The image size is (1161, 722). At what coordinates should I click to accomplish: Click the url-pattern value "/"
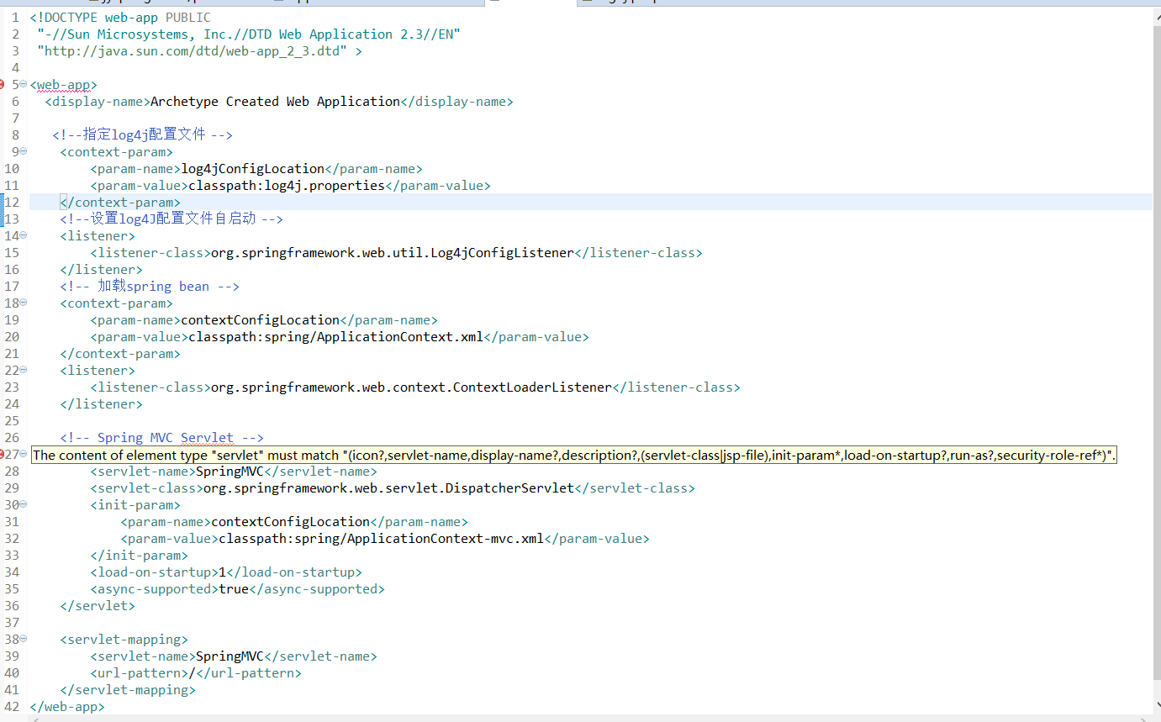click(x=193, y=673)
